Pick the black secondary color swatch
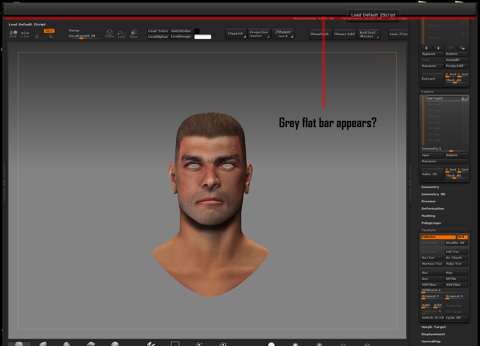The width and height of the screenshot is (480, 346). [x=197, y=31]
